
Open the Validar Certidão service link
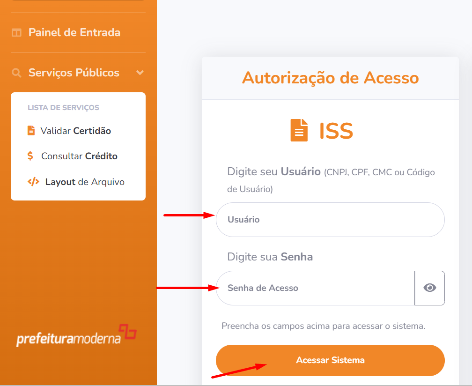(75, 131)
